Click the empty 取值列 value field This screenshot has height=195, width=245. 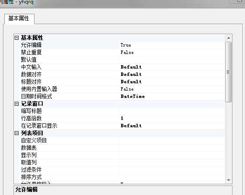tap(172, 163)
